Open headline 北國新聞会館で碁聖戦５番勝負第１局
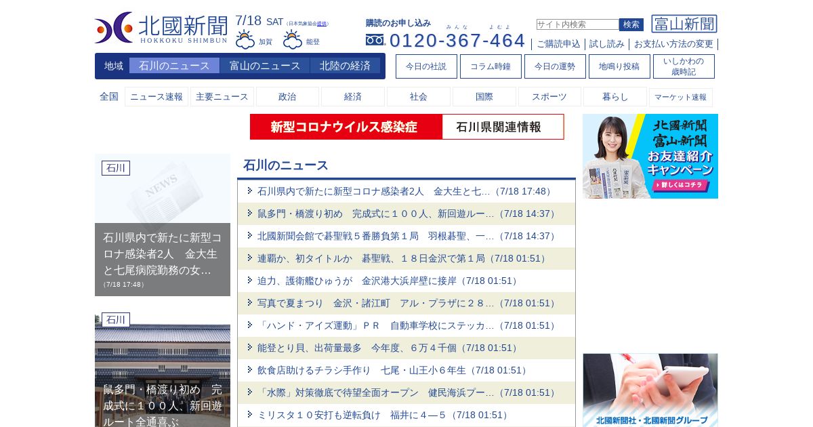 pos(408,236)
